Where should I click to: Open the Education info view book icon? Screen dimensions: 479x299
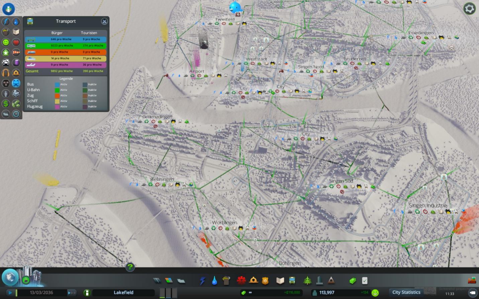(16, 32)
